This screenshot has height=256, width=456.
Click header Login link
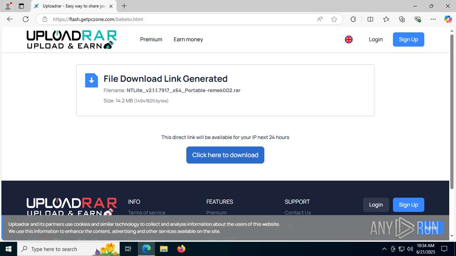[x=375, y=39]
